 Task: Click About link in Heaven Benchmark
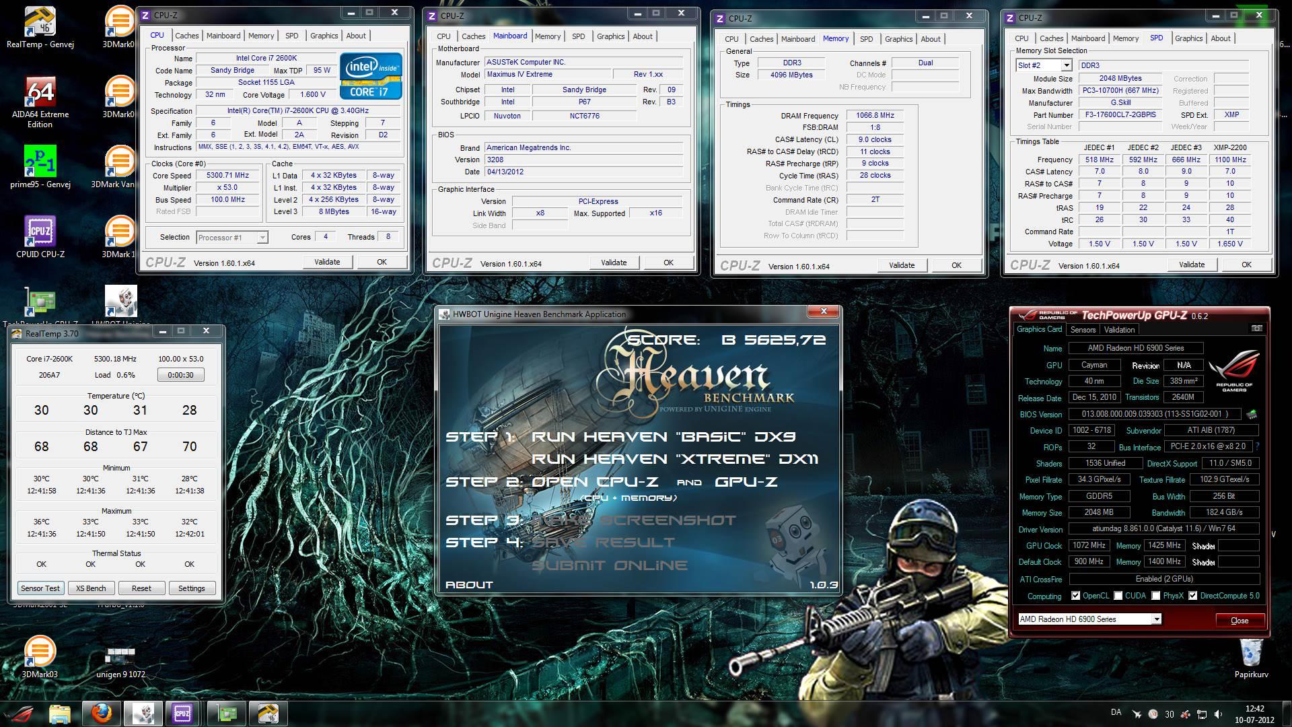coord(469,585)
